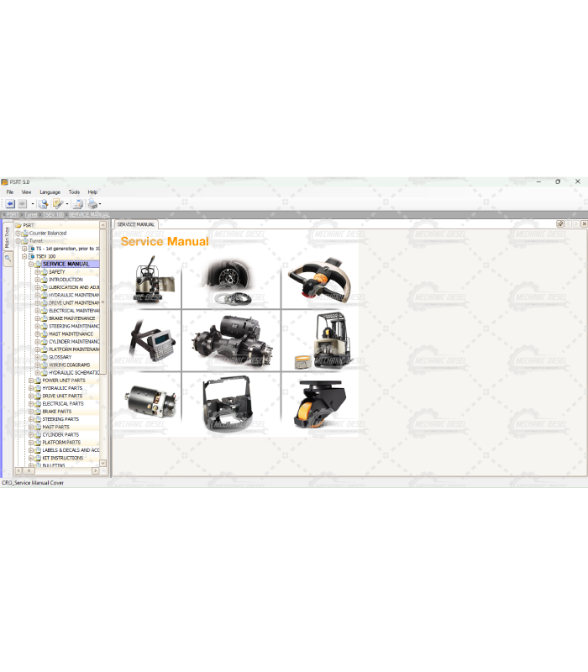This screenshot has height=672, width=588.
Task: Expand the POWER UNIT PARTS node
Action: click(30, 381)
